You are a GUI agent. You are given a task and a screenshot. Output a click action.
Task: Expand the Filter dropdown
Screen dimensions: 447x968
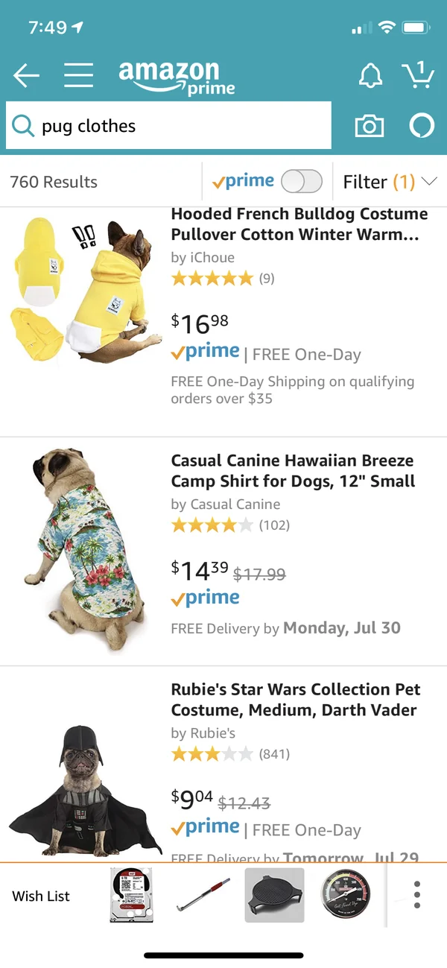(x=389, y=181)
